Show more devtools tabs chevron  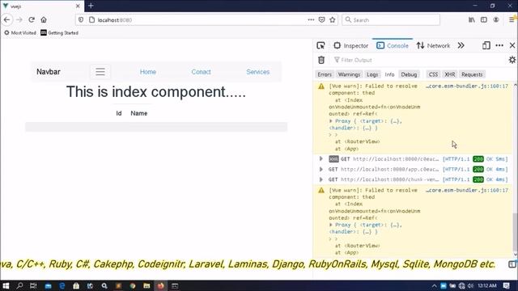[x=461, y=45]
